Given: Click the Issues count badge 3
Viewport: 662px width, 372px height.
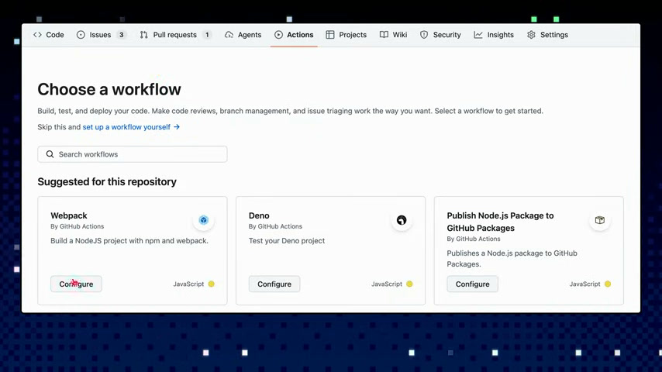Looking at the screenshot, I should point(121,35).
